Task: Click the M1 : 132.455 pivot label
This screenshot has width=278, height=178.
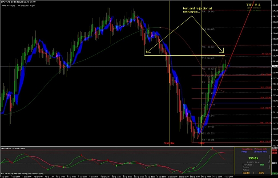Action: click(x=208, y=93)
